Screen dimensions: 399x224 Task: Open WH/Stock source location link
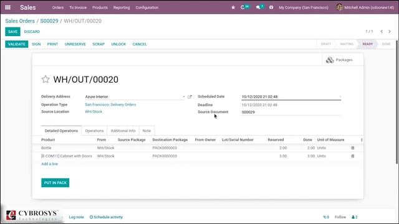pos(94,112)
